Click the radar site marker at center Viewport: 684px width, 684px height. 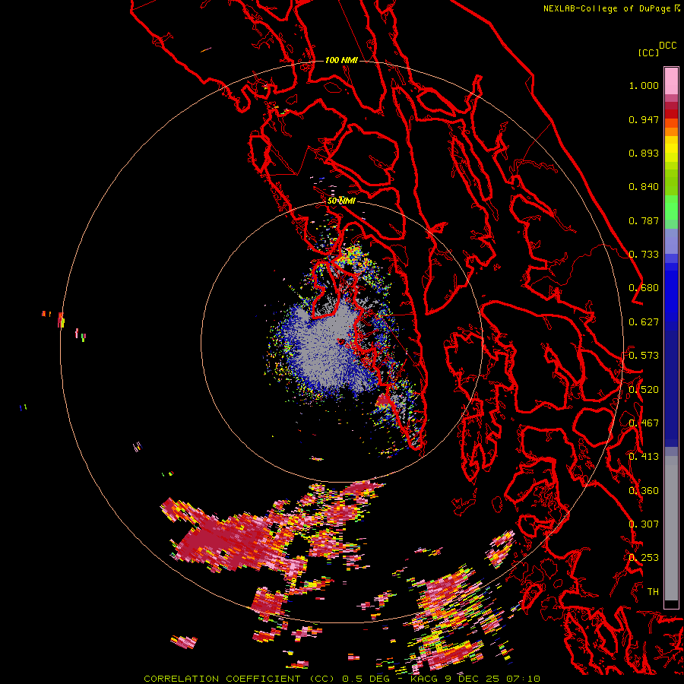(341, 341)
